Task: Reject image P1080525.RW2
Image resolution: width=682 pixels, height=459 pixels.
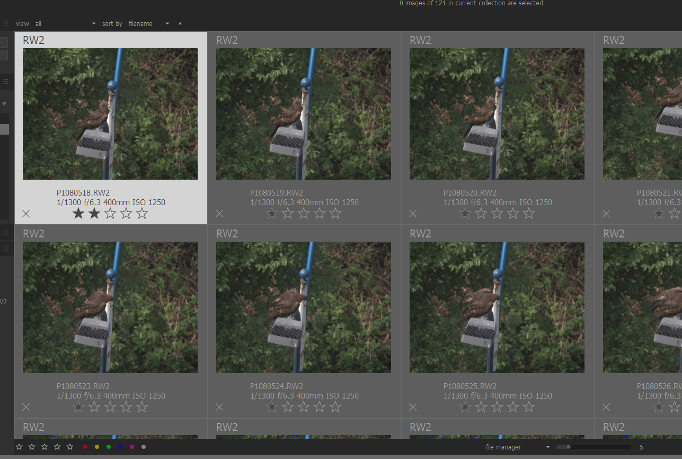Action: pos(413,407)
